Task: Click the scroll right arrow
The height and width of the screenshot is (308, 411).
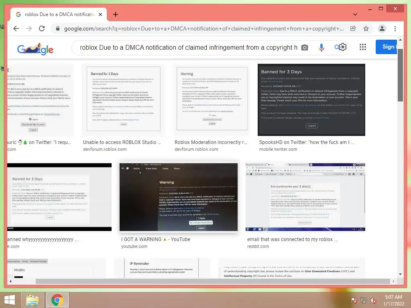Action: click(x=393, y=281)
